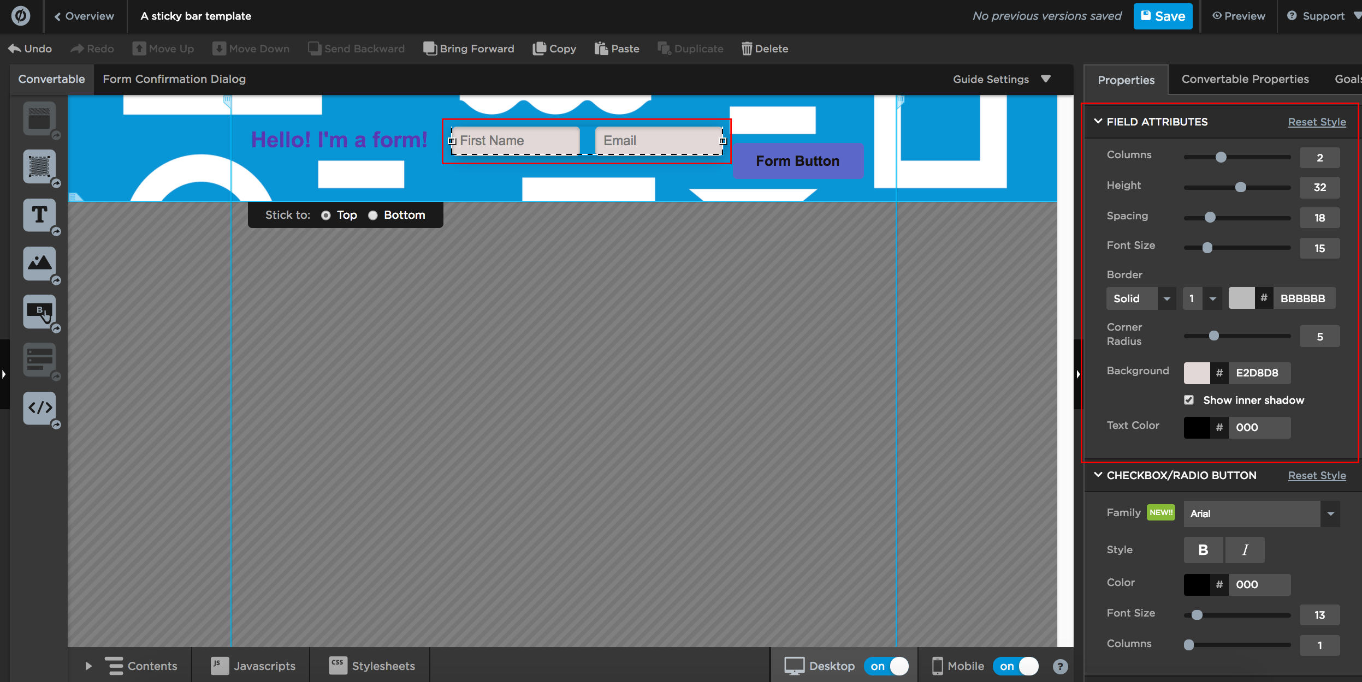The image size is (1362, 682).
Task: Click the Background color swatch E2D8D8
Action: [1196, 373]
